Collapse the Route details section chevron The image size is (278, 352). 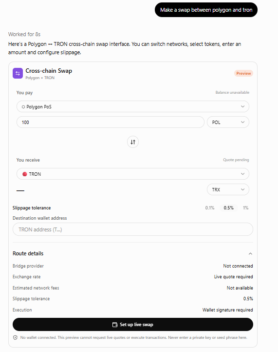250,254
